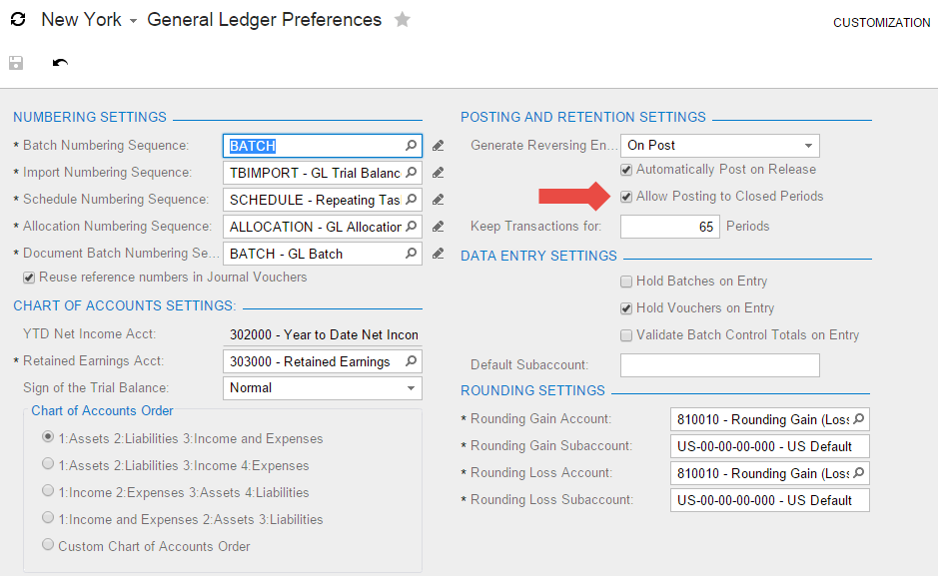Uncheck Reuse reference numbers in Journal Vouchers
The image size is (938, 576).
[29, 278]
